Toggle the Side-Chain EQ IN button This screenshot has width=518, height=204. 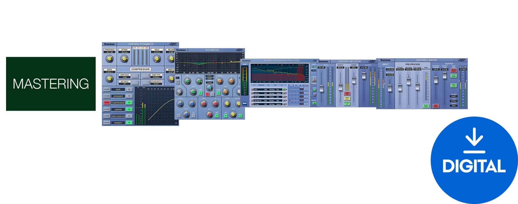point(129,116)
